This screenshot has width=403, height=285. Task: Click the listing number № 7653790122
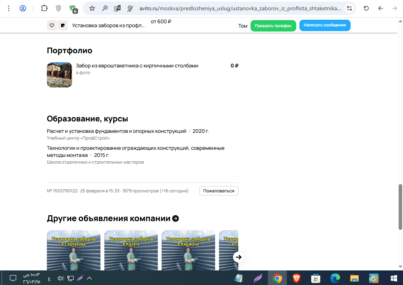coord(62,191)
